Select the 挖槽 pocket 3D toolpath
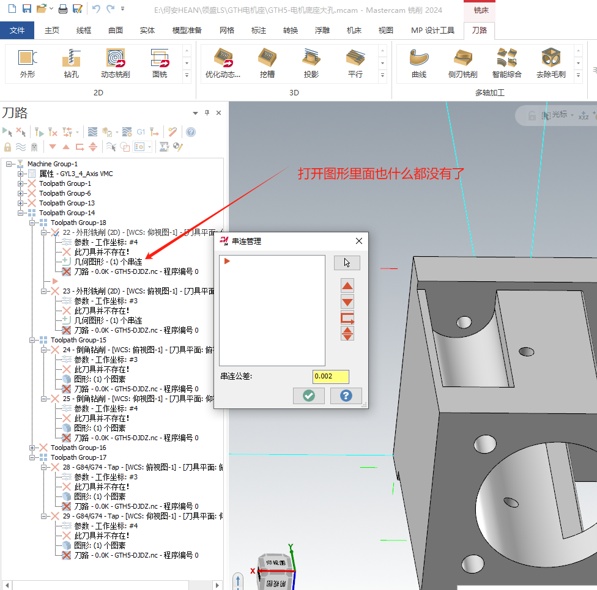Image resolution: width=597 pixels, height=590 pixels. pos(267,64)
